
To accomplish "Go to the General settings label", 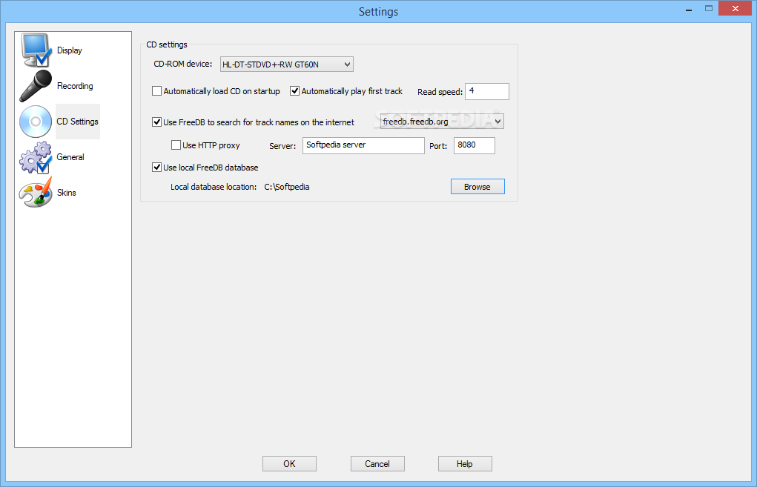I will (70, 157).
